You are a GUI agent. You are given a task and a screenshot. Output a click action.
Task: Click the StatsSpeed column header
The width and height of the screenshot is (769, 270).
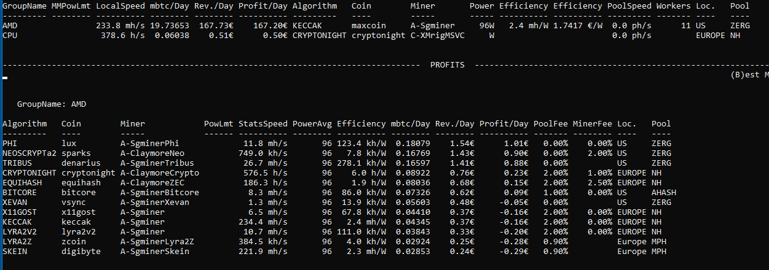coord(263,124)
